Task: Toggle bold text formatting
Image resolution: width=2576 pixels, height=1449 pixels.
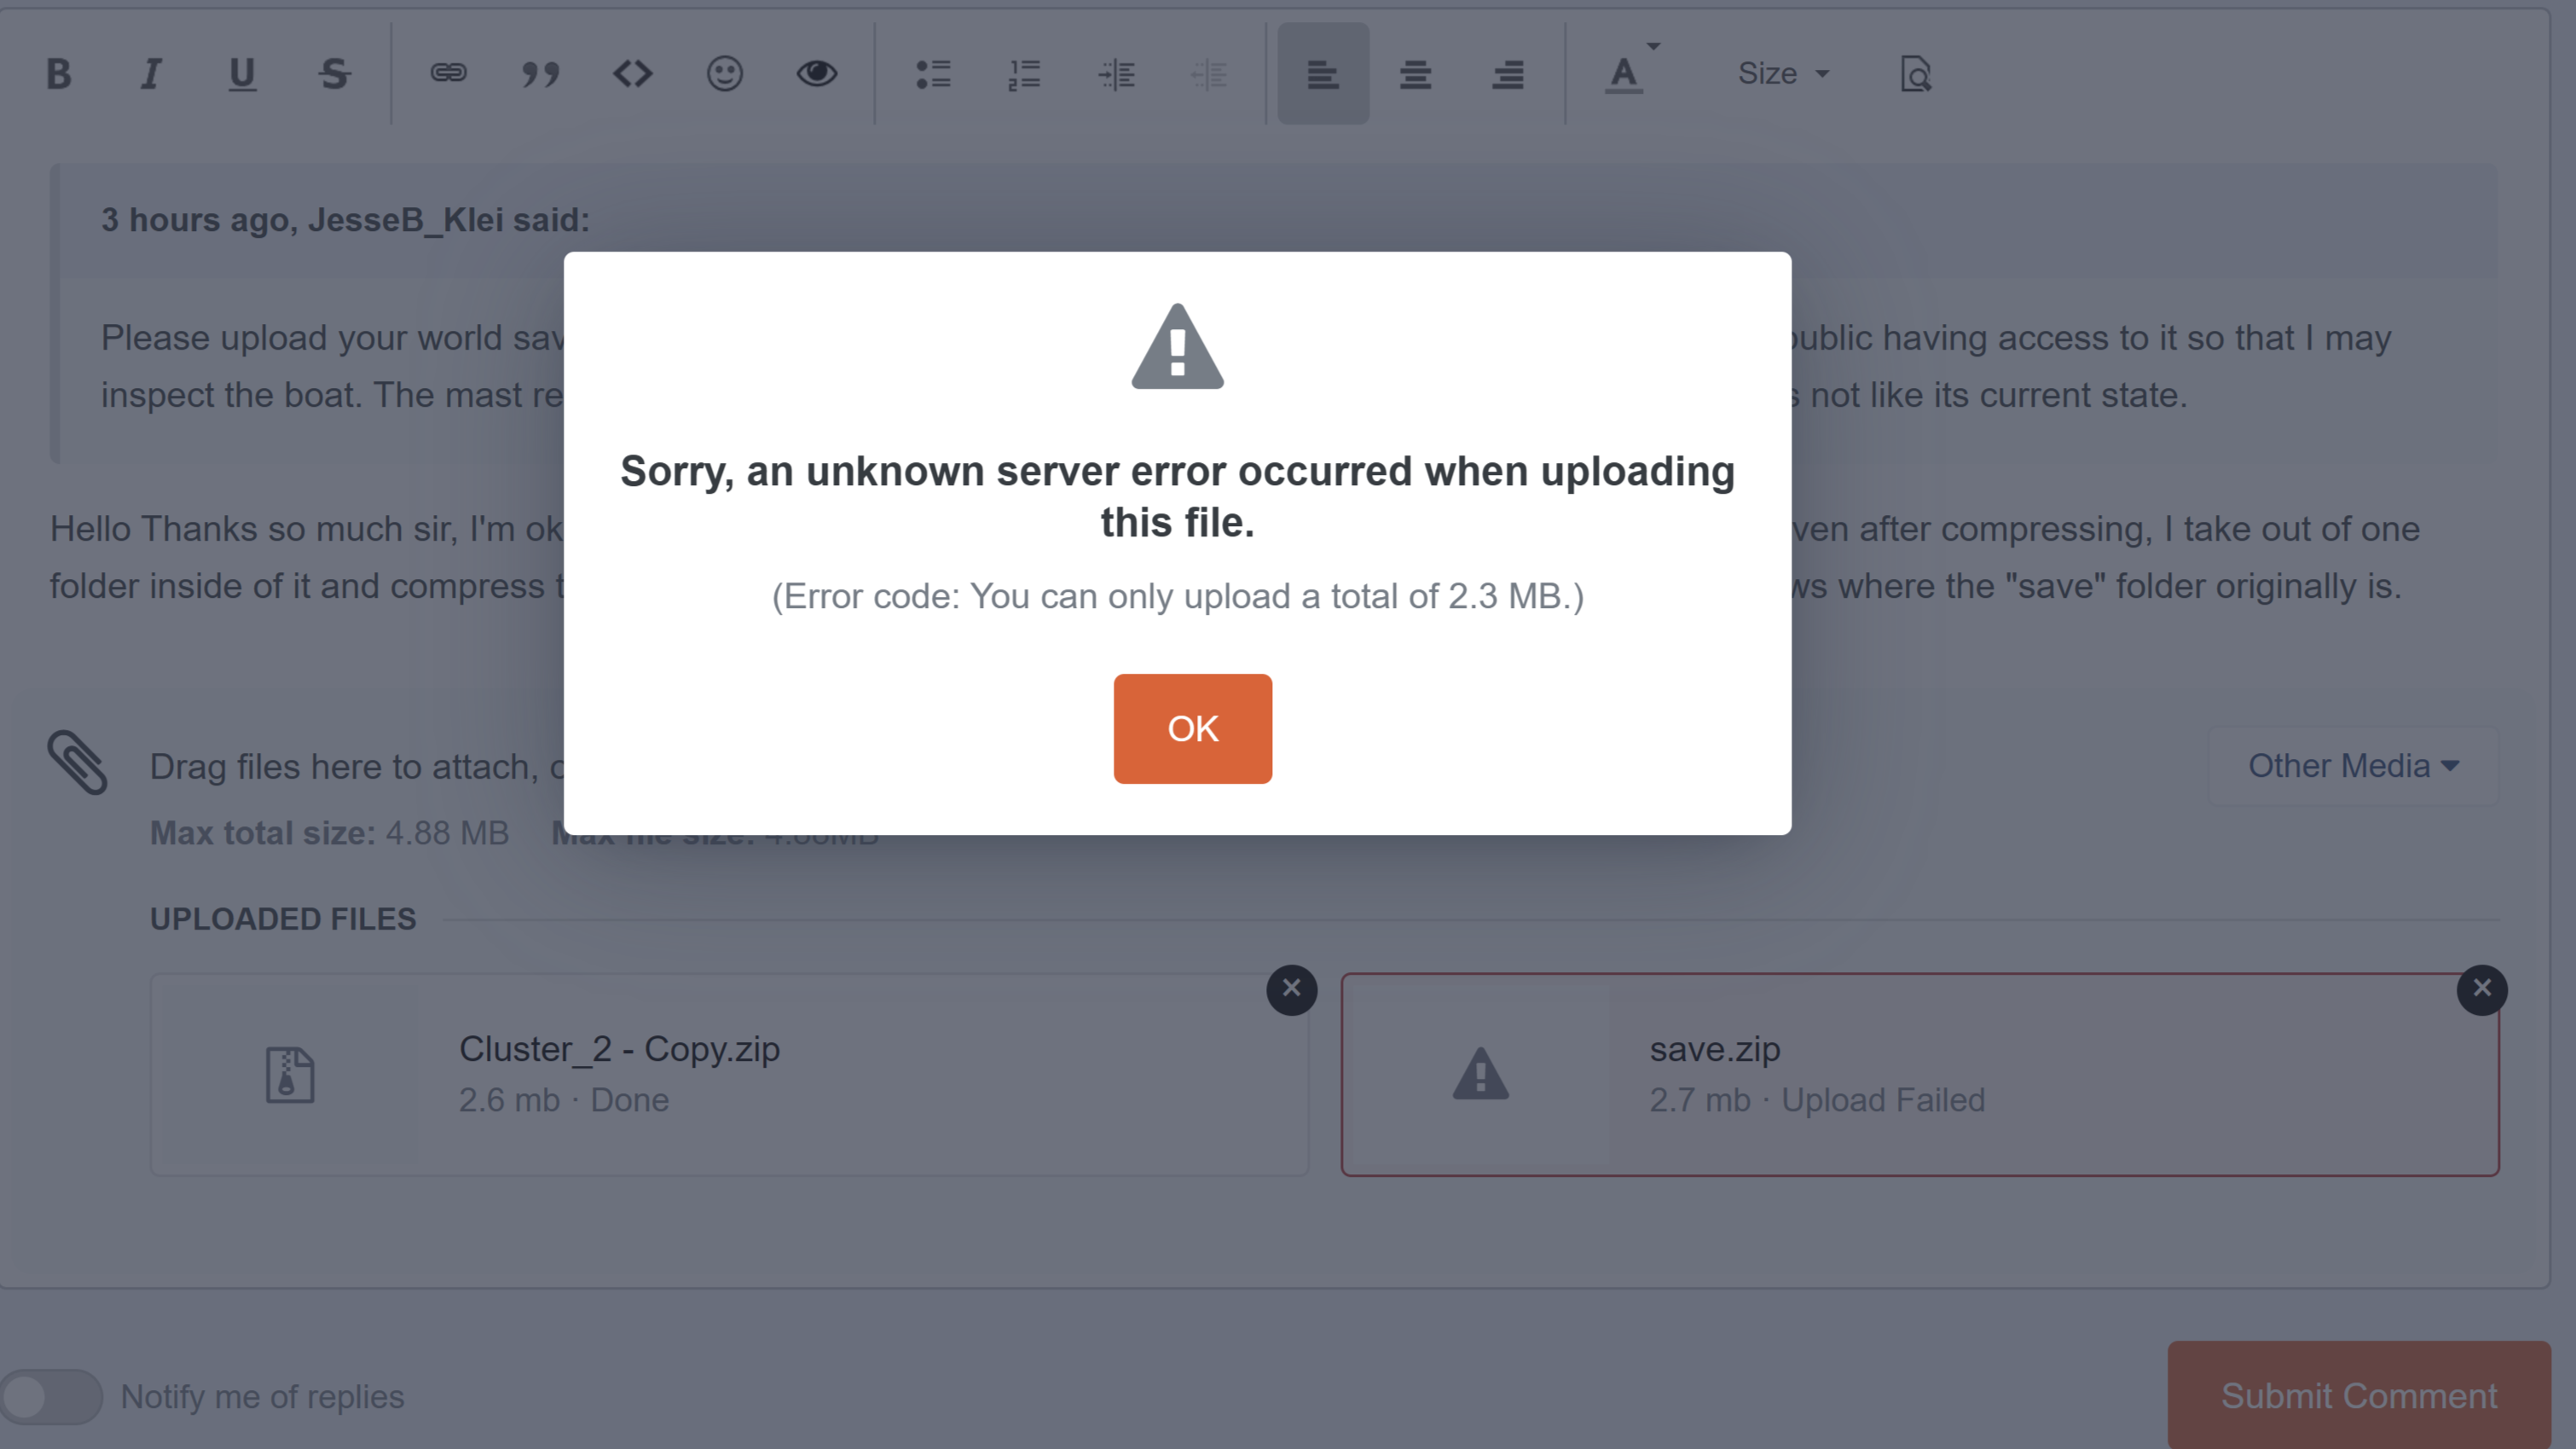Action: click(x=59, y=74)
